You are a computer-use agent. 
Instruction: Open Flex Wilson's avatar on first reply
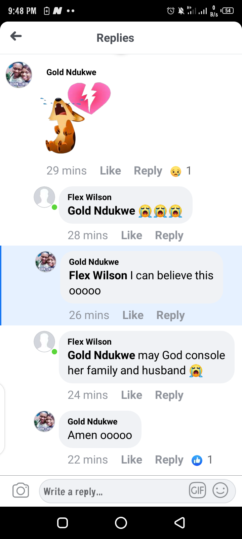44,197
